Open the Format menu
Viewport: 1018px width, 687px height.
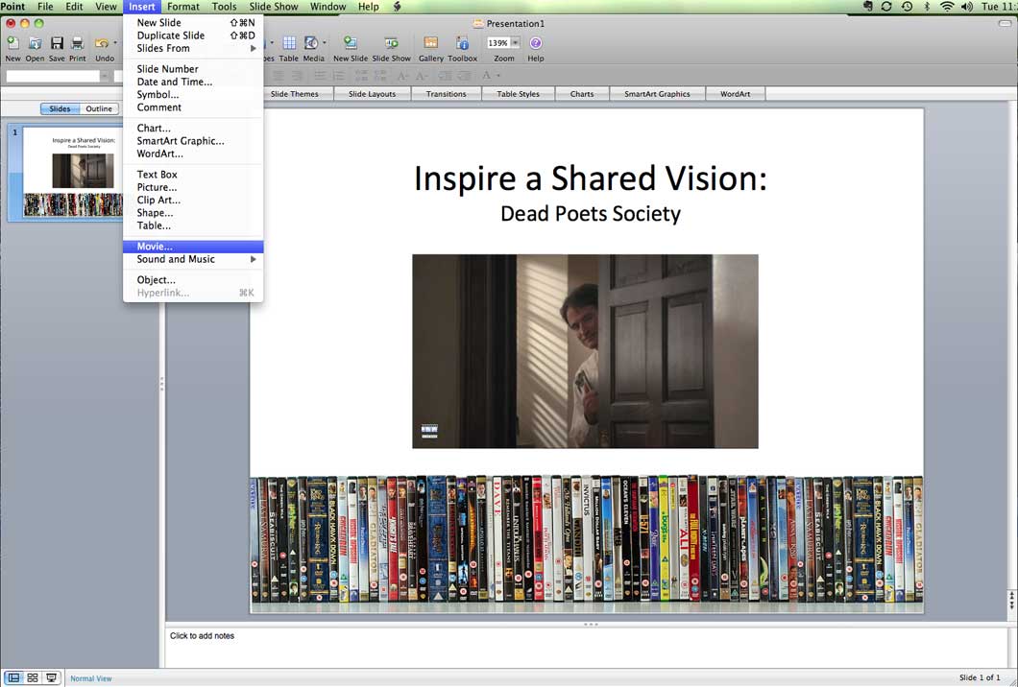click(183, 7)
